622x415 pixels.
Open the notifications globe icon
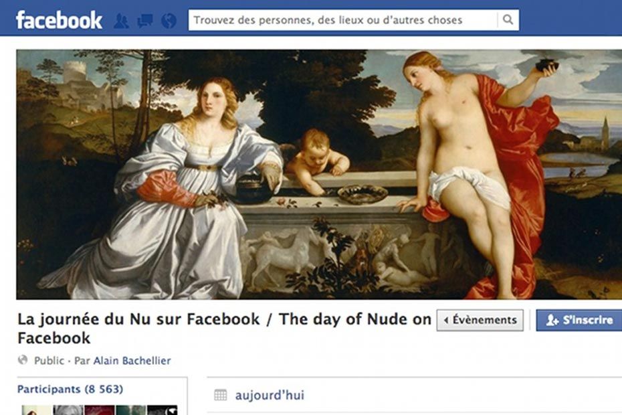pyautogui.click(x=169, y=20)
